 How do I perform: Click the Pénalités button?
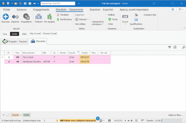[64, 15]
